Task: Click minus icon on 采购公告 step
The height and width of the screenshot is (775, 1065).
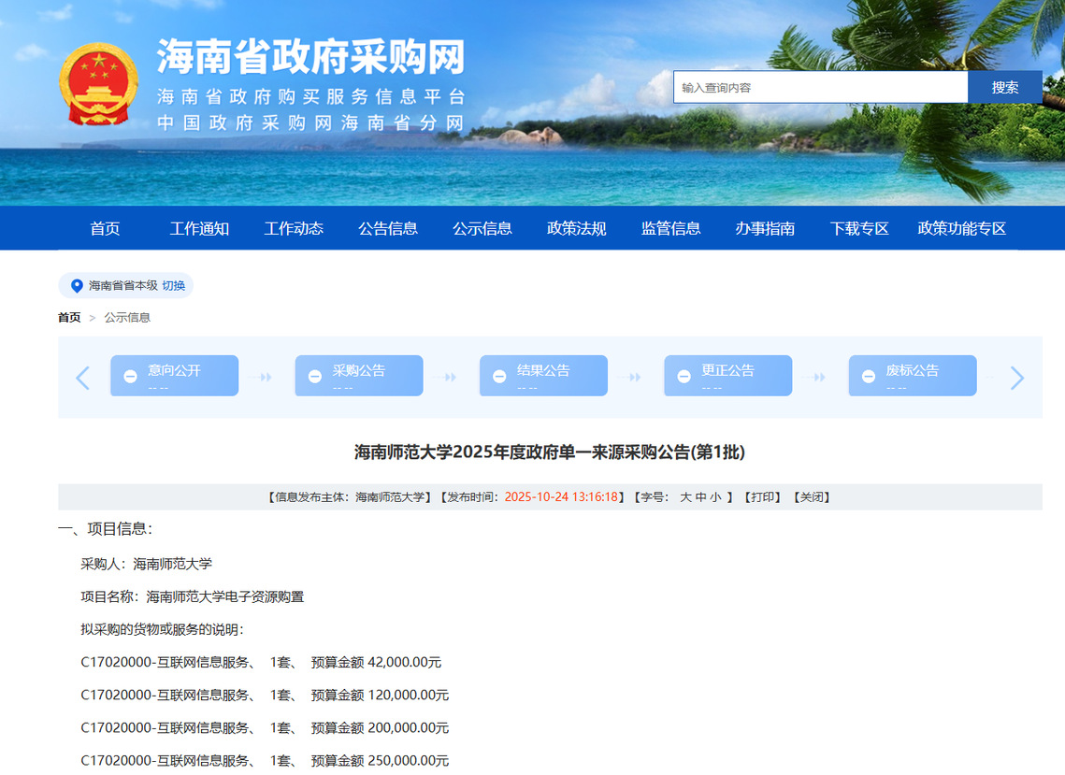Action: (315, 376)
